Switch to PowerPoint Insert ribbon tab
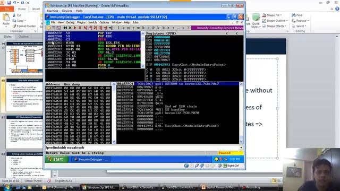Image resolution: width=340 pixels, height=191 pixels. 36,9
